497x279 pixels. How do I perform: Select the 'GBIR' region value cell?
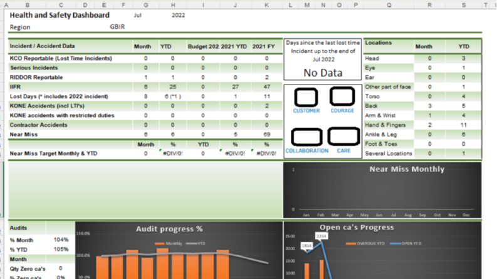tap(117, 27)
